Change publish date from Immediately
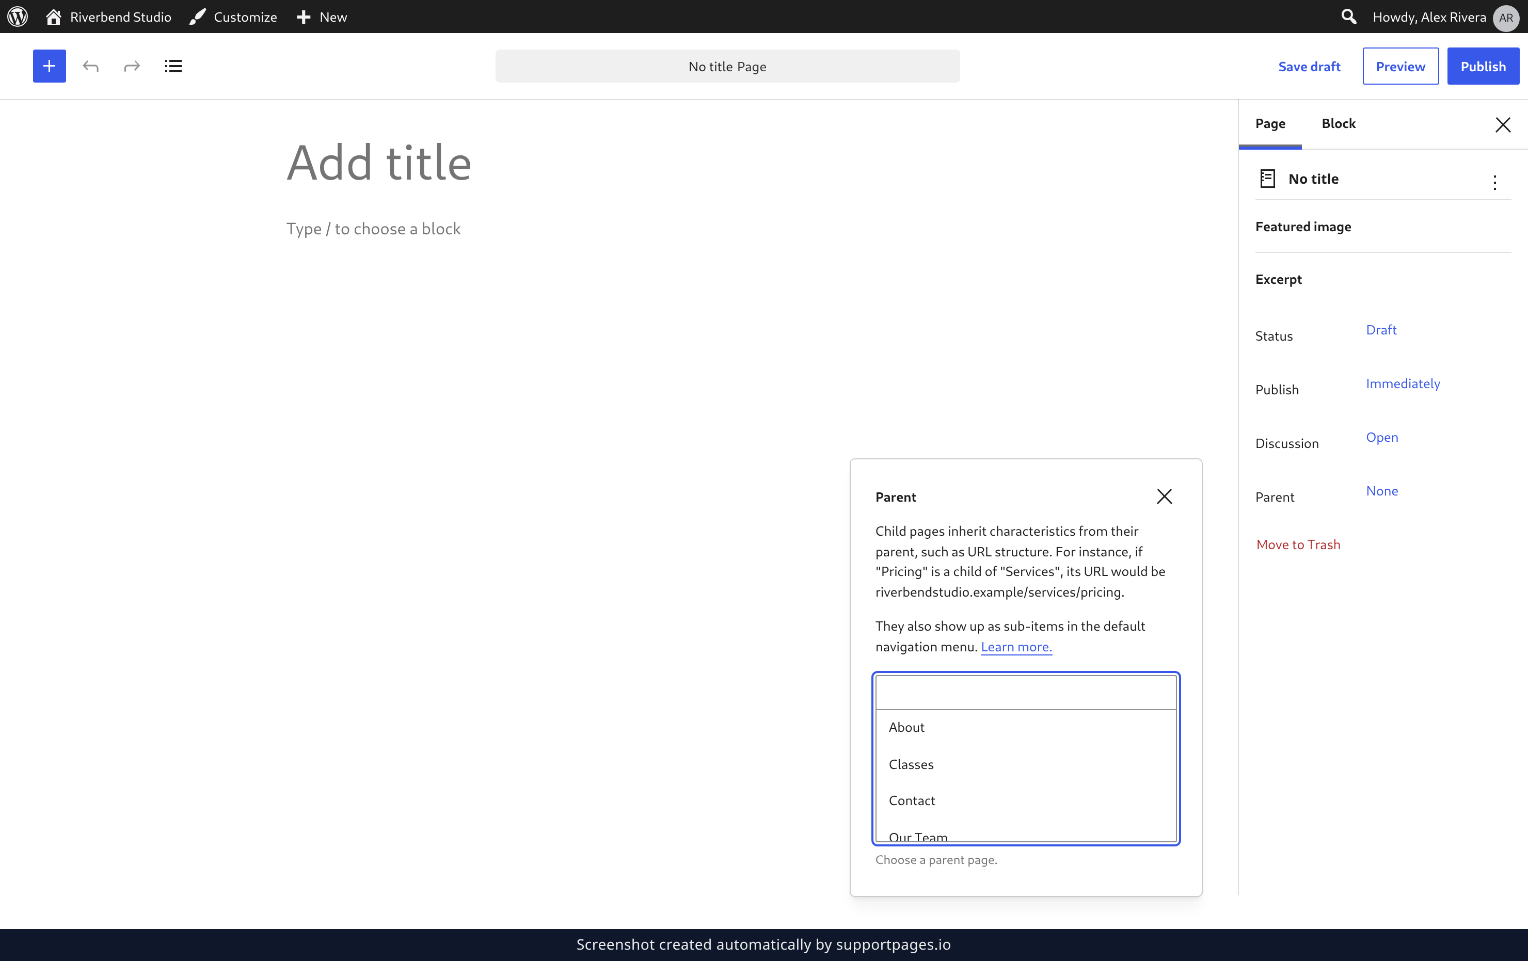1528x961 pixels. pyautogui.click(x=1403, y=383)
